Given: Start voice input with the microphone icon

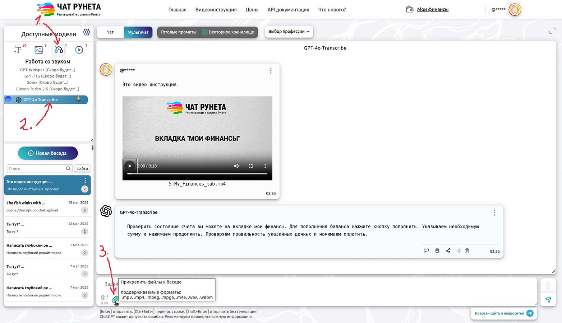Looking at the screenshot, I should pyautogui.click(x=548, y=285).
